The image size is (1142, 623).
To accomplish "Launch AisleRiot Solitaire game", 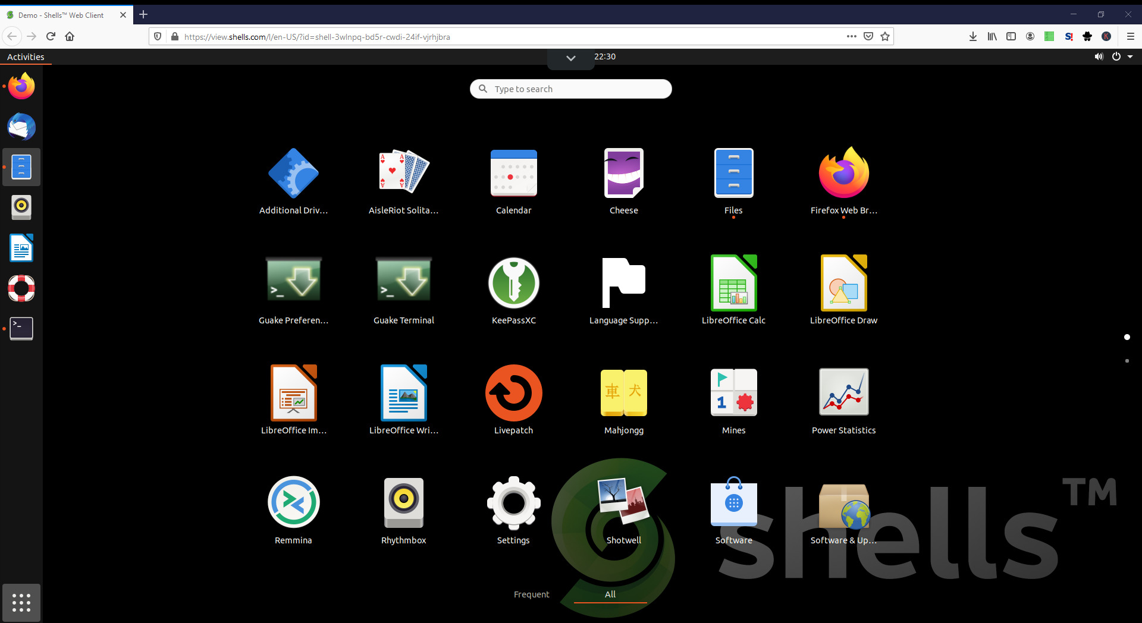I will coord(404,181).
